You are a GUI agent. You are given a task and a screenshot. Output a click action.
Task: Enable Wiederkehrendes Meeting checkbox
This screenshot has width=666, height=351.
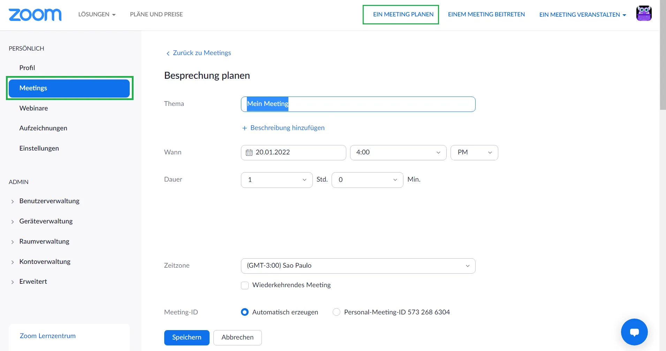tap(245, 285)
